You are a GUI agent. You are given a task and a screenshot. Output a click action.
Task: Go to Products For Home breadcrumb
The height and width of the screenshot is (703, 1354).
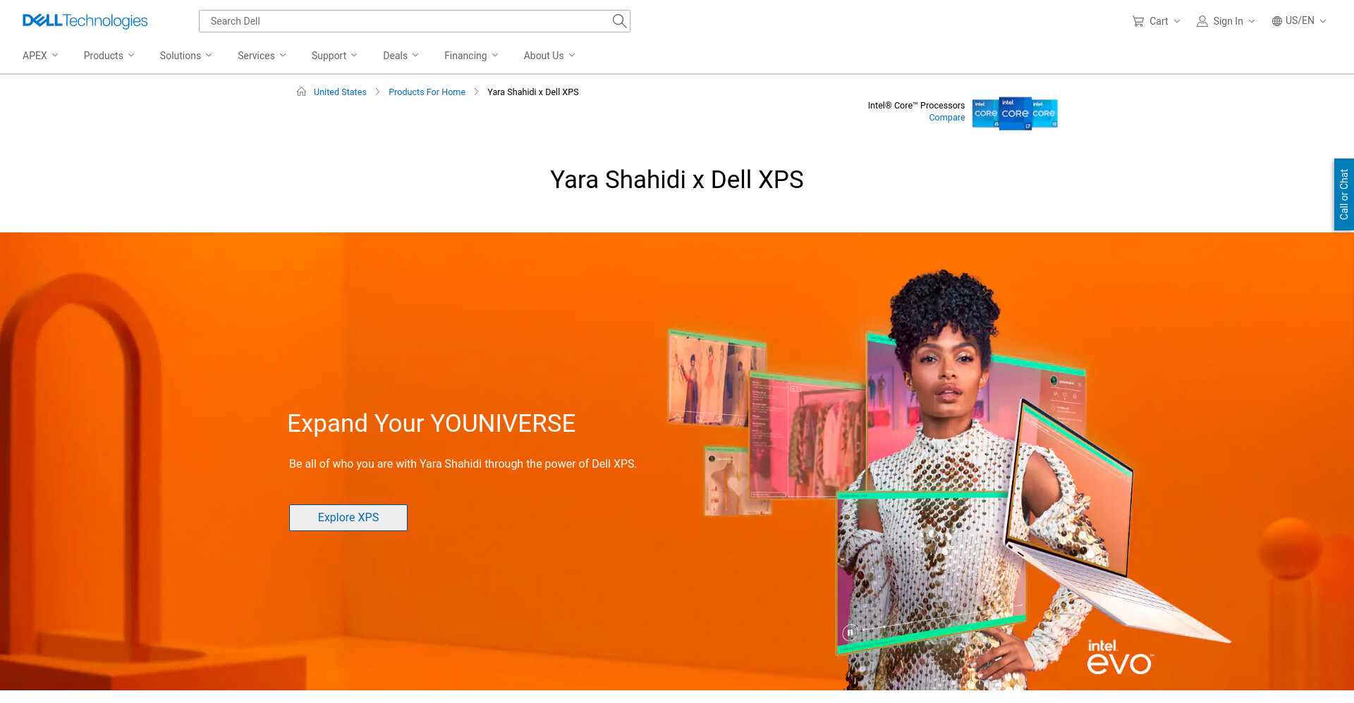pyautogui.click(x=427, y=92)
